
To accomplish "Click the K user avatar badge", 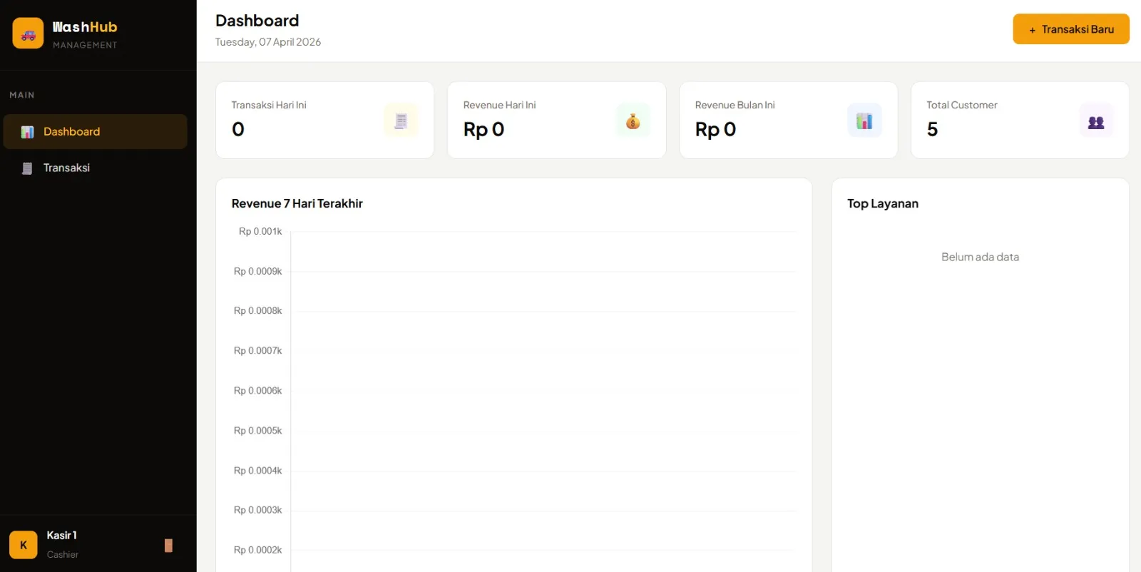I will point(24,545).
